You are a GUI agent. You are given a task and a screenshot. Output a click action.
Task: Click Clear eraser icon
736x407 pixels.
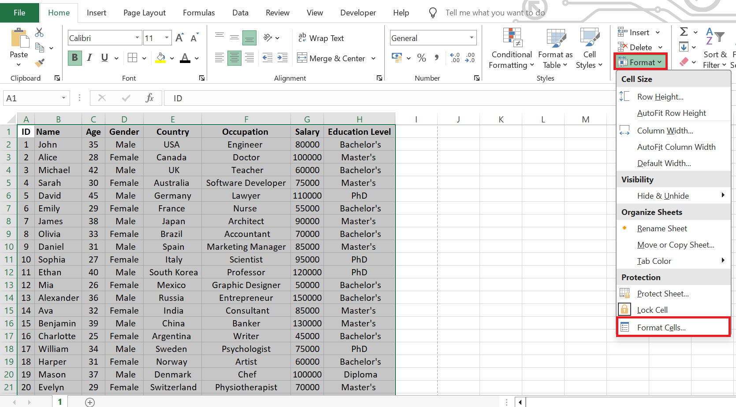tap(684, 62)
